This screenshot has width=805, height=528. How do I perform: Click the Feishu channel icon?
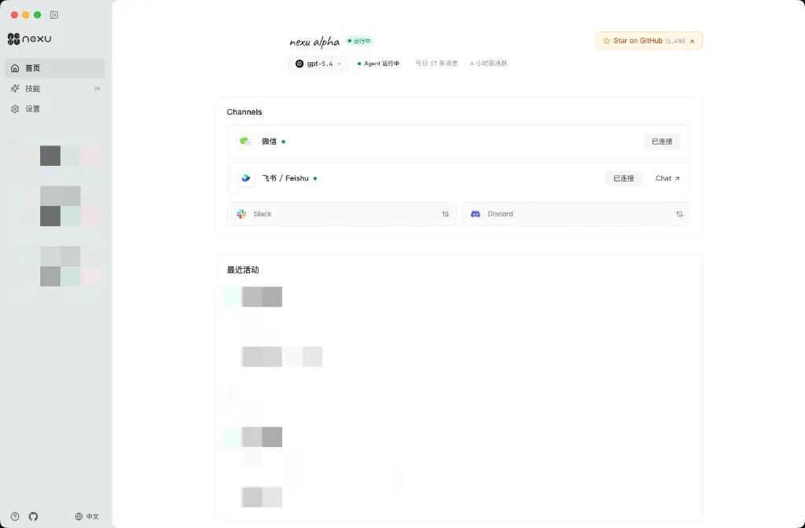point(245,178)
